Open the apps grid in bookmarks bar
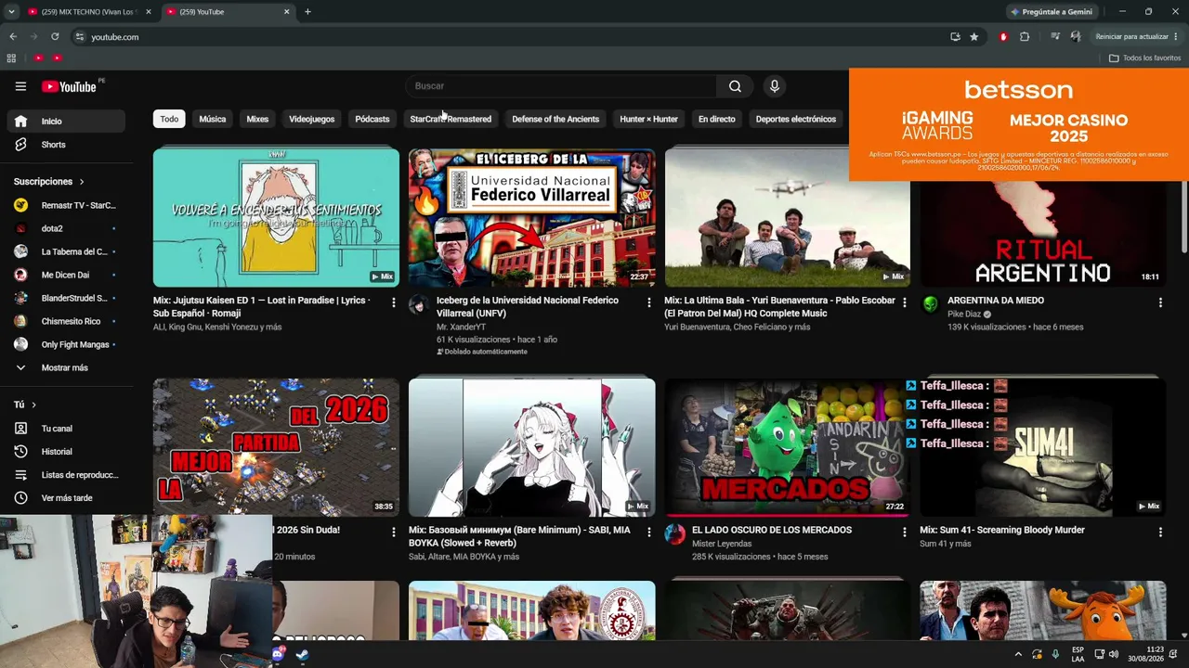The height and width of the screenshot is (668, 1189). pos(11,58)
